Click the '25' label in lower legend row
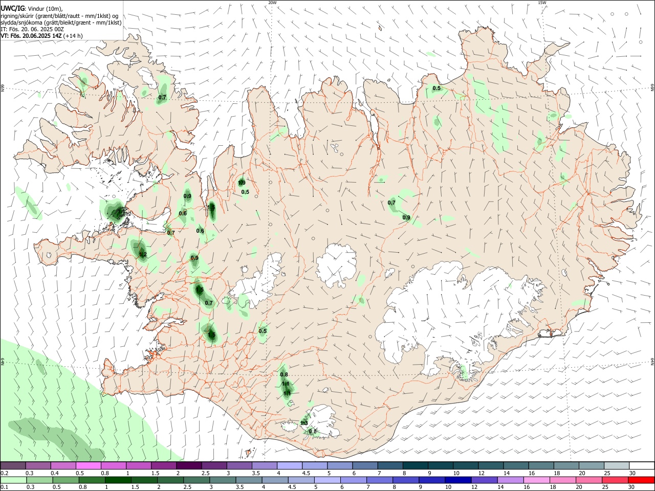Image resolution: width=655 pixels, height=491 pixels. coord(605,487)
